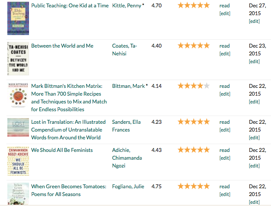Open the Public Teaching book cover thumbnail
This screenshot has height=206, width=271.
coord(18,18)
